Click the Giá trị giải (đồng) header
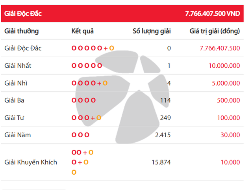The image size is (252, 190). [215, 31]
